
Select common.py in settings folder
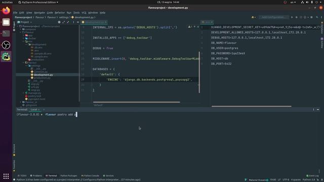(40, 72)
